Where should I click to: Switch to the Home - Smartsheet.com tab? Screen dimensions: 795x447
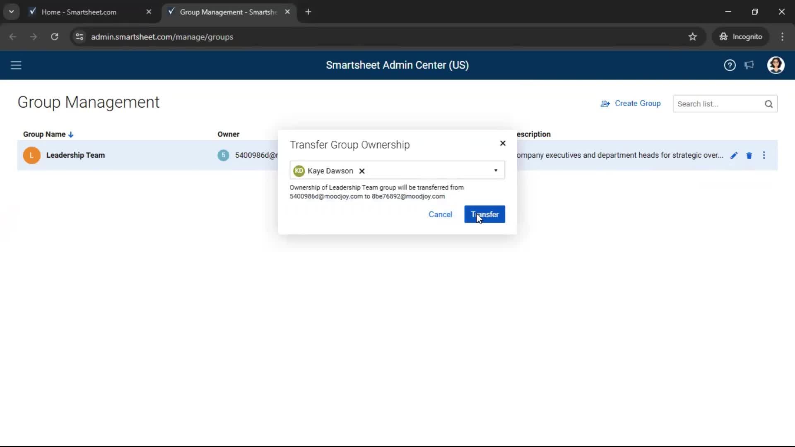79,12
